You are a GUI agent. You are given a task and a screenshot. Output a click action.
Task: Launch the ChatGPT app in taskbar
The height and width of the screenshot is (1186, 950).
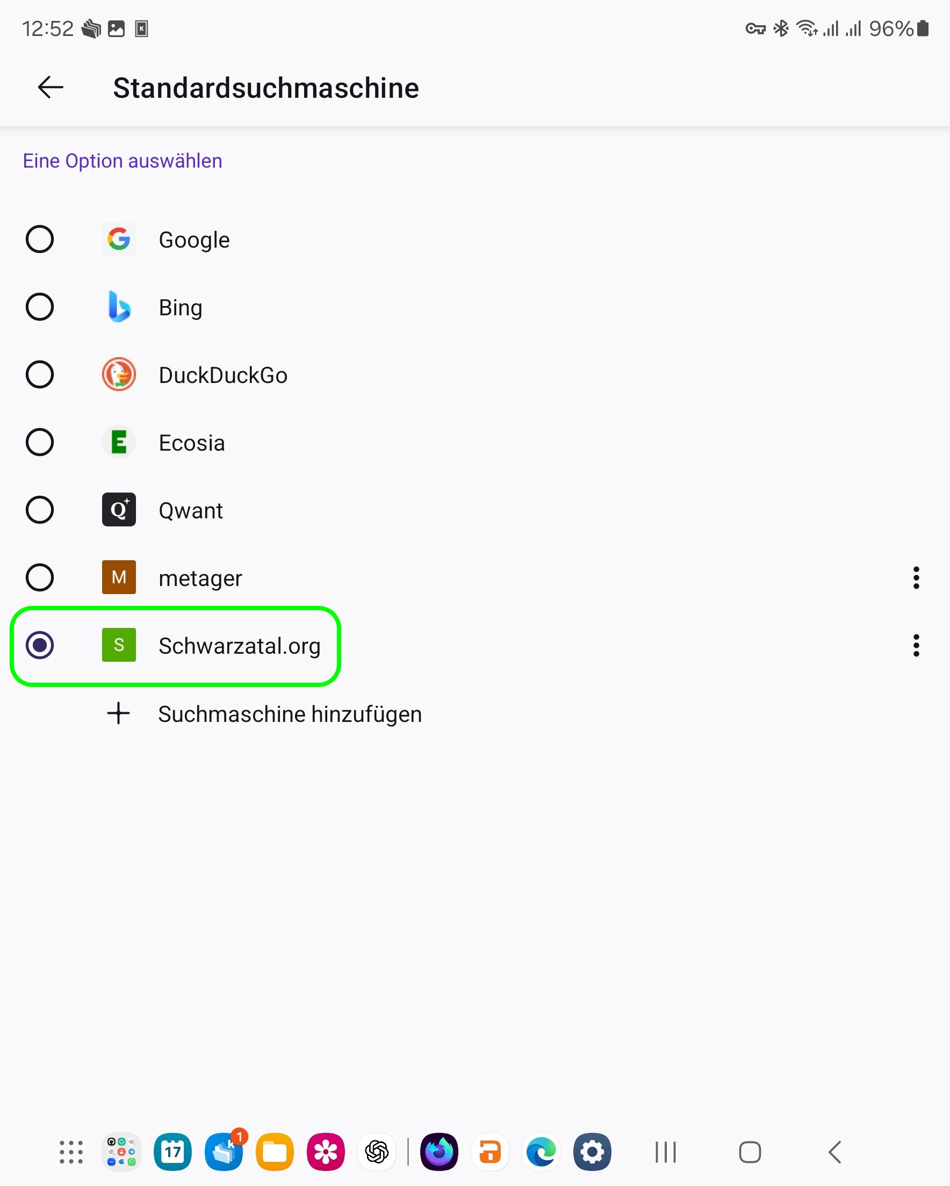[x=377, y=1152]
